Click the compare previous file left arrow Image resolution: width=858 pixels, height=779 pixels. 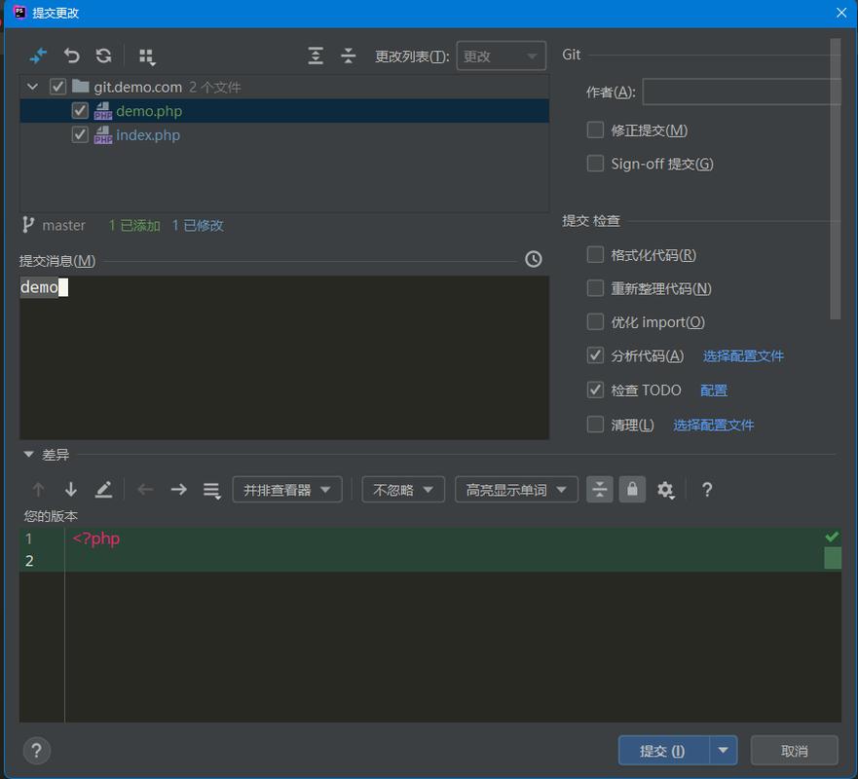145,490
